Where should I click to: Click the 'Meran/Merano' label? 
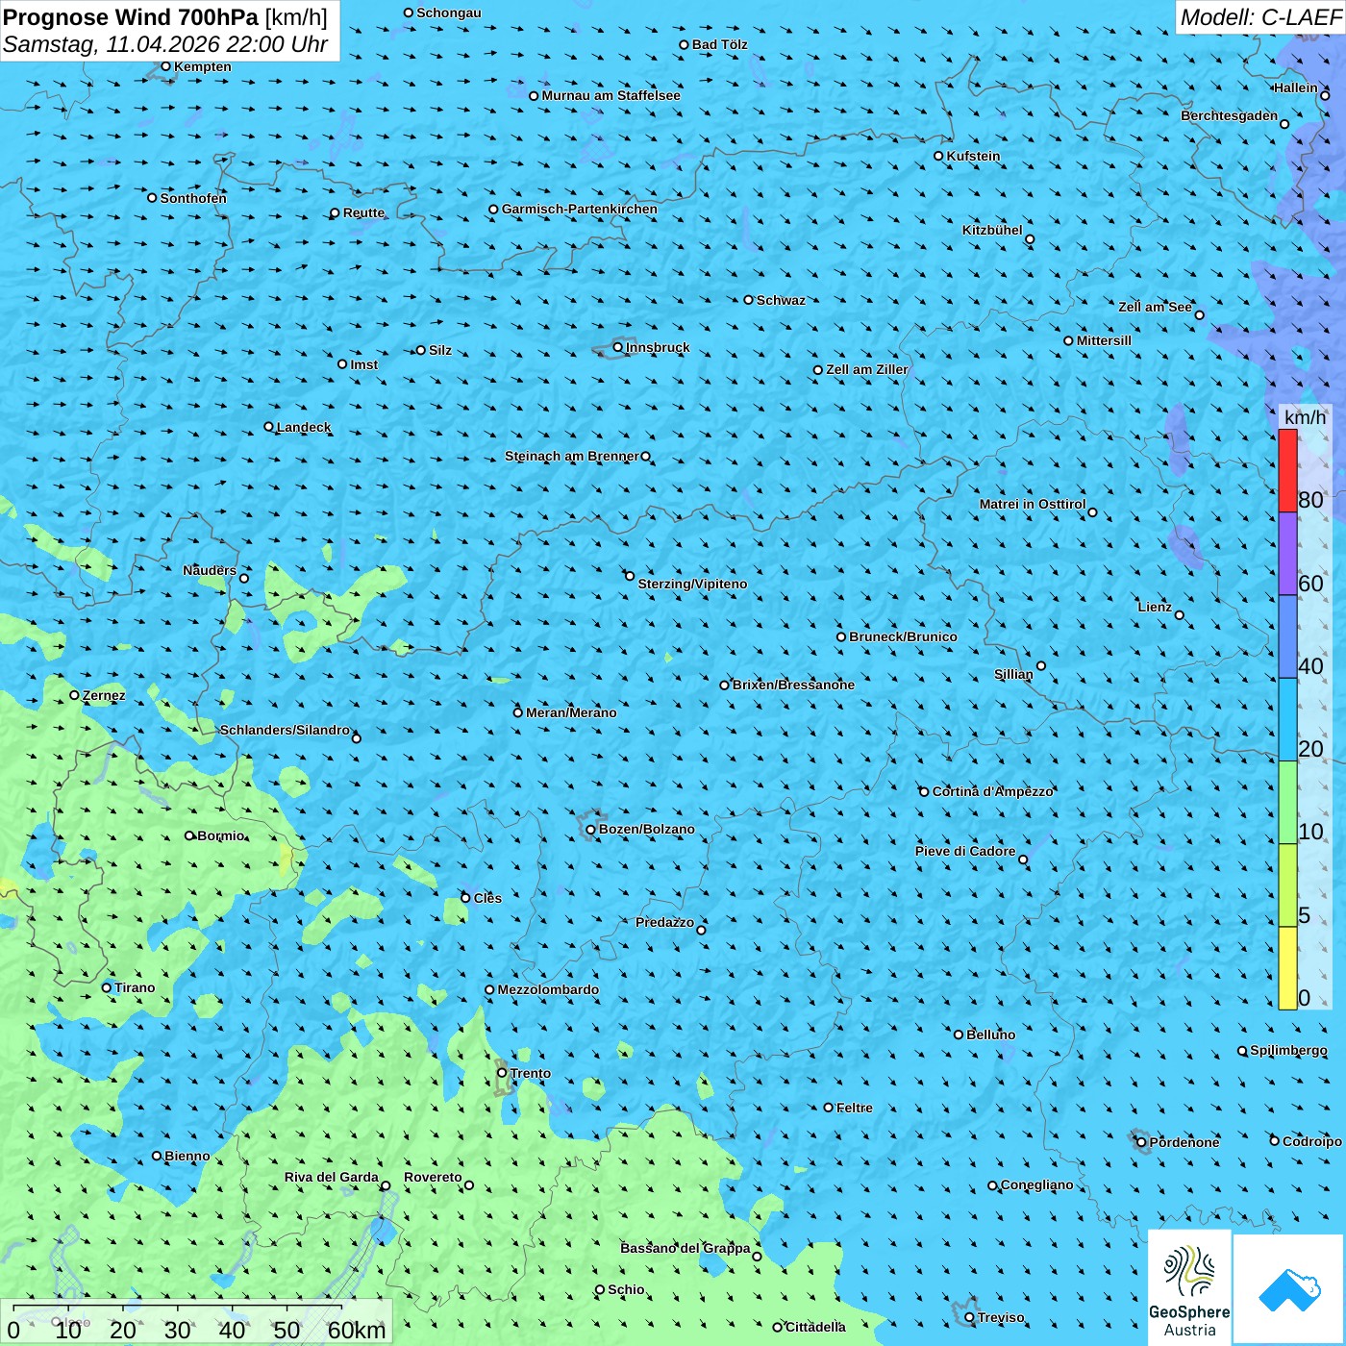pos(571,712)
